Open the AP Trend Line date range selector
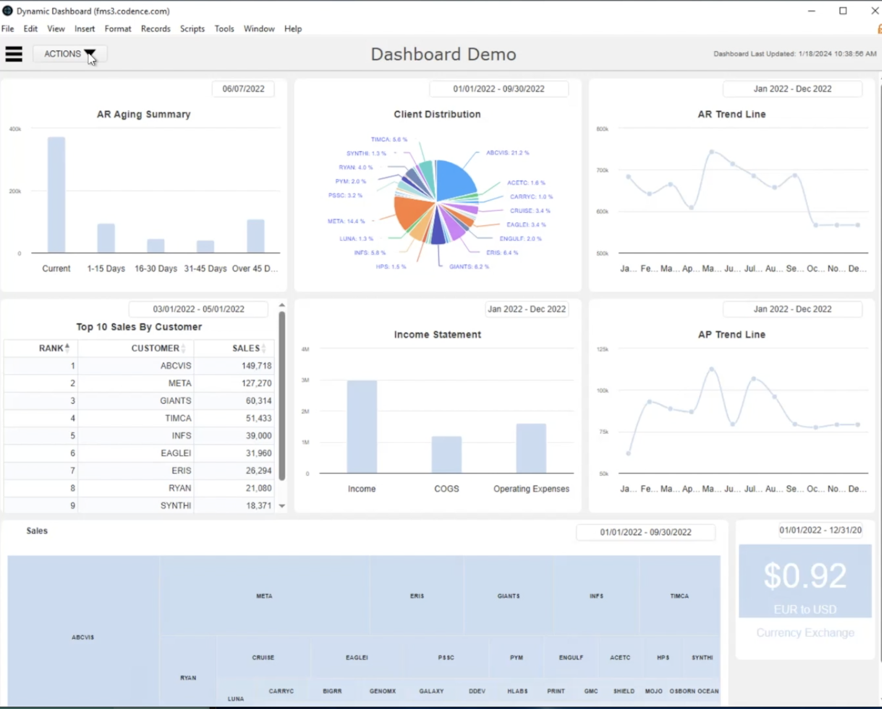Screen dimensions: 882x709 coord(793,309)
